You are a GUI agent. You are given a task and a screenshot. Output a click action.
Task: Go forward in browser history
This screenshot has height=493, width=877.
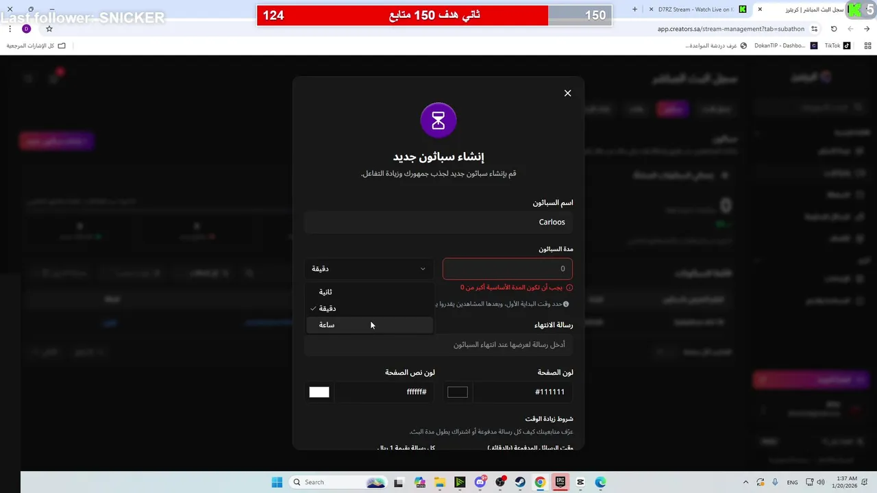[x=850, y=29]
